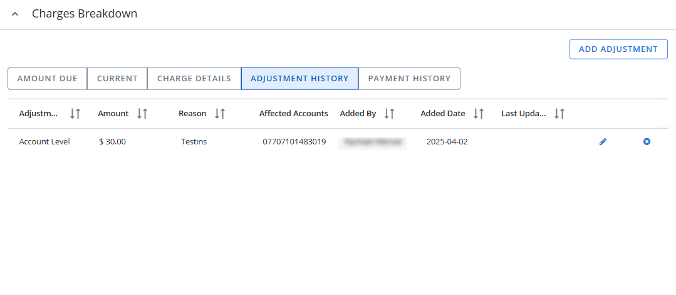The image size is (676, 295).
Task: Click the $ 30.00 amount cell
Action: pyautogui.click(x=113, y=142)
